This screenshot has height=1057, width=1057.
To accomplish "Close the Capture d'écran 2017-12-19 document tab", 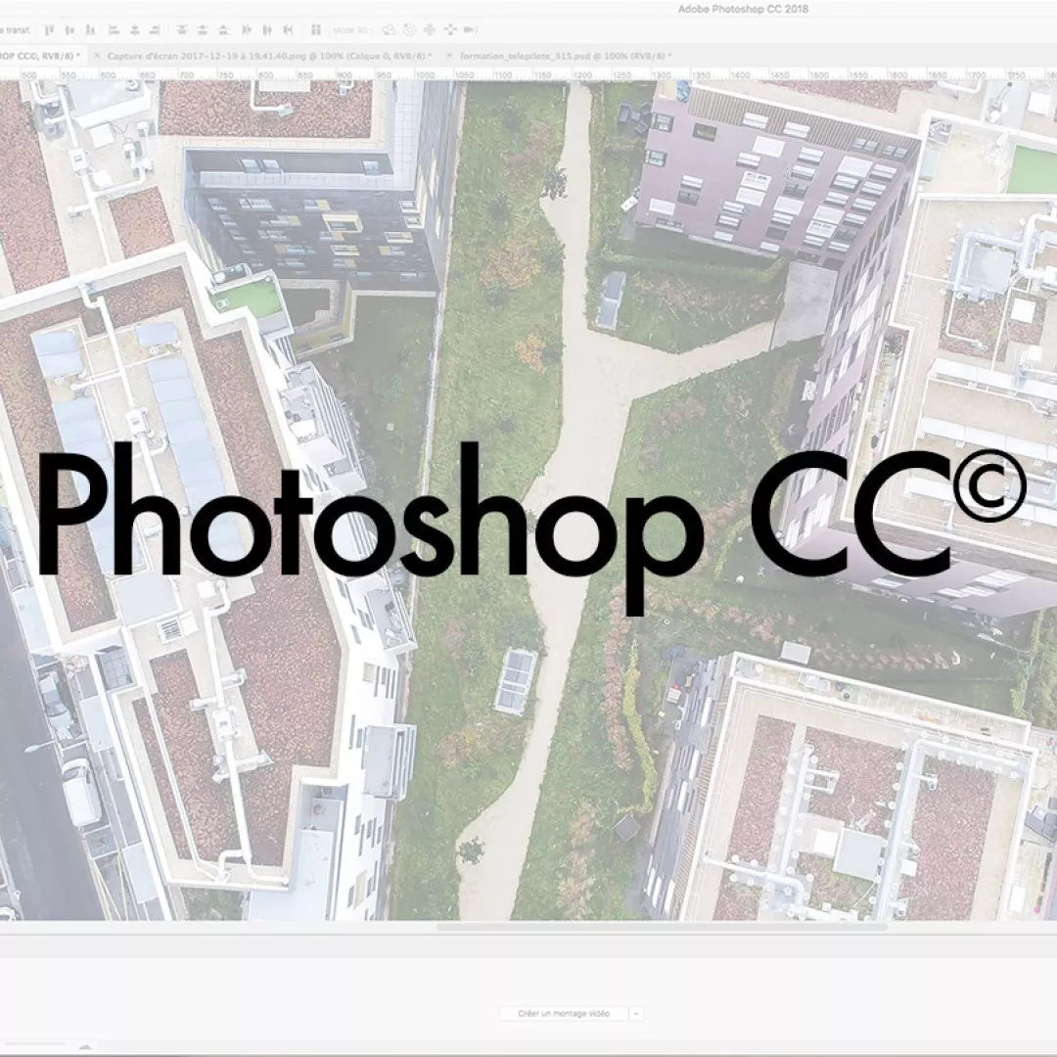I will pos(96,56).
